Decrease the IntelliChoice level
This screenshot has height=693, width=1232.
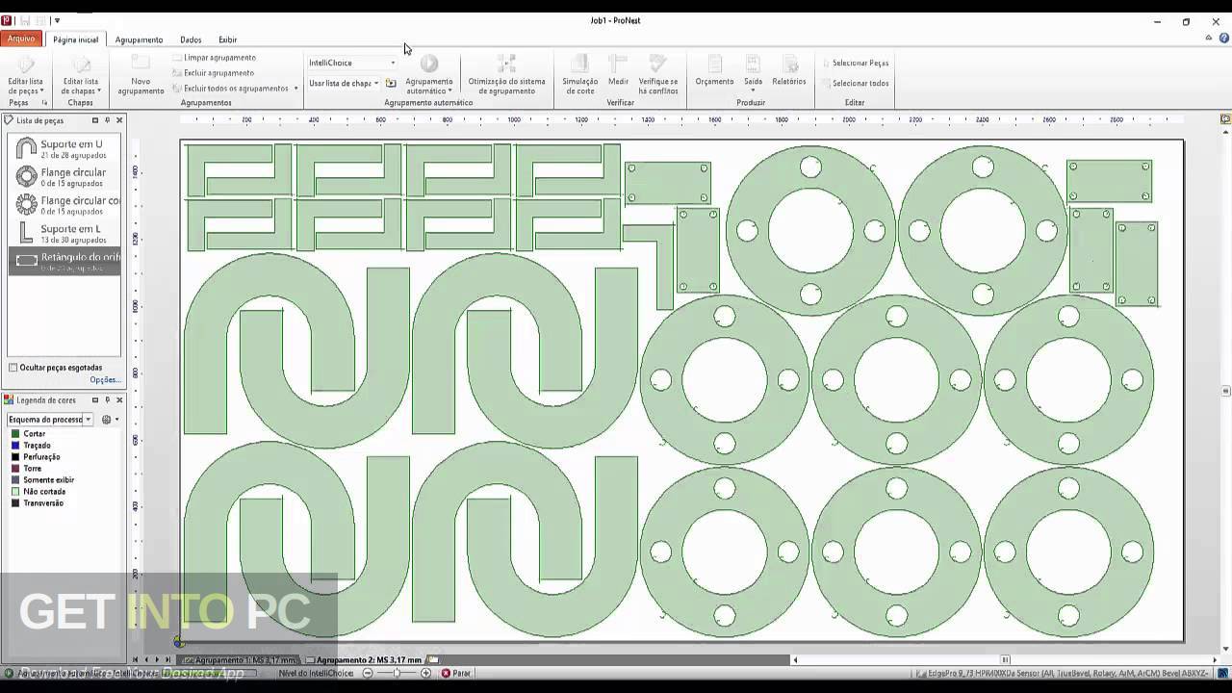pyautogui.click(x=368, y=674)
